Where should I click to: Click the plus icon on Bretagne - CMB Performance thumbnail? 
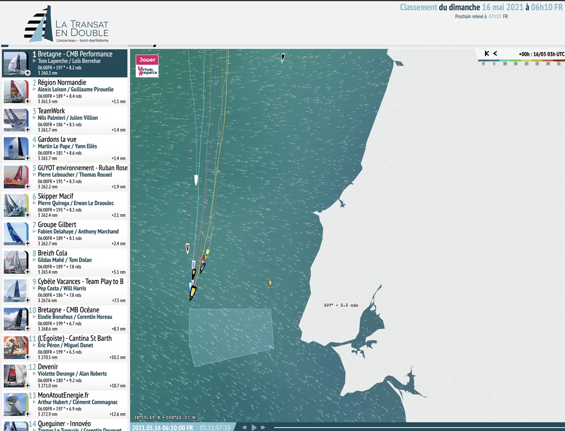(28, 73)
